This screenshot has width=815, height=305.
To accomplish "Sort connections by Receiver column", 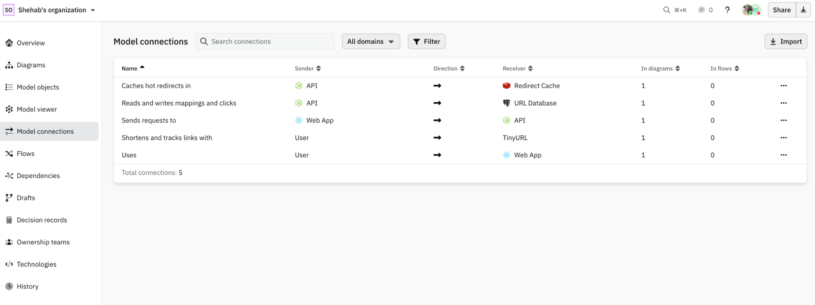I will 518,69.
